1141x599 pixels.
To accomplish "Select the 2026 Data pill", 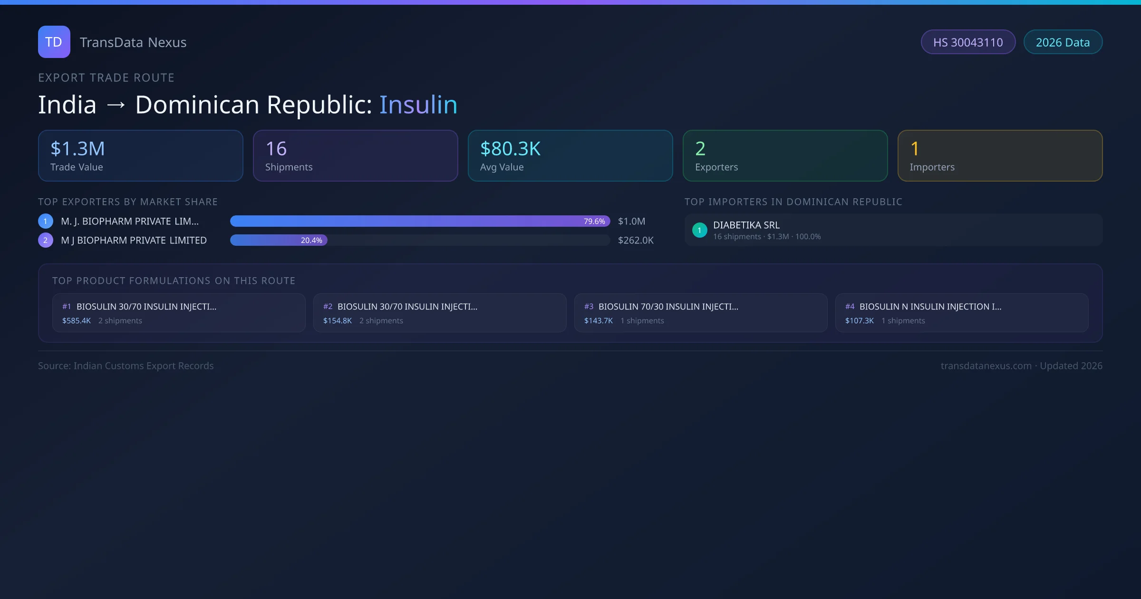I will [x=1063, y=42].
